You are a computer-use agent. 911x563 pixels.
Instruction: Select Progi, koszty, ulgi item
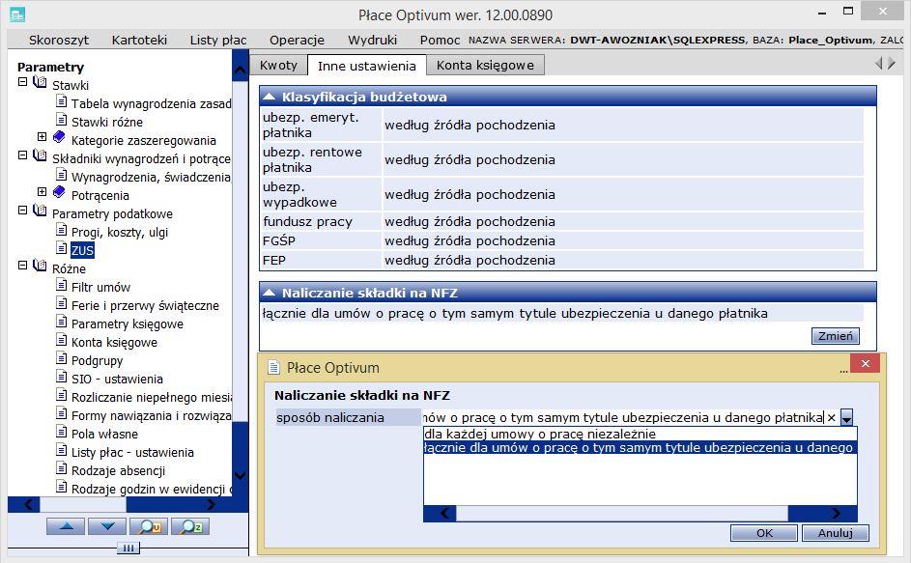tap(120, 233)
